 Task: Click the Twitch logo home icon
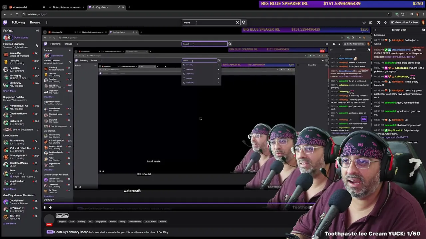coord(5,22)
